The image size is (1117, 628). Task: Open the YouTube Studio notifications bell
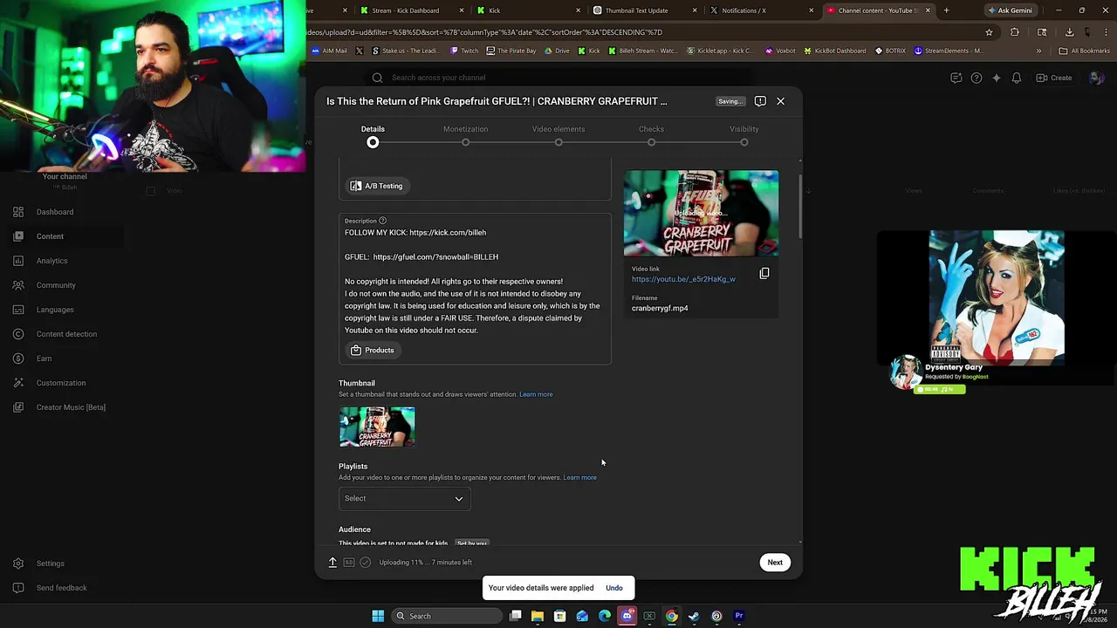1017,78
